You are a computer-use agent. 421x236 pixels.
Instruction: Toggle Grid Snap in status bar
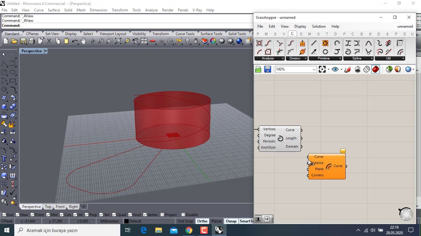(186, 221)
